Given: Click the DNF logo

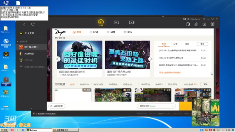Looking at the screenshot, I should [x=61, y=32].
